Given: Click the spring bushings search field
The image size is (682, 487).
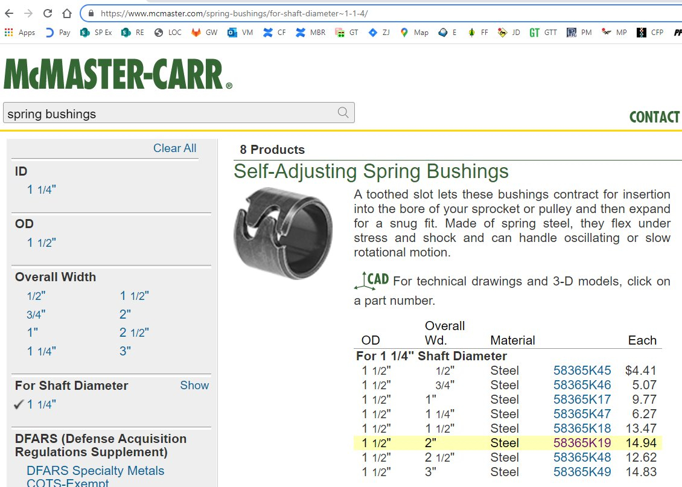Looking at the screenshot, I should point(169,113).
